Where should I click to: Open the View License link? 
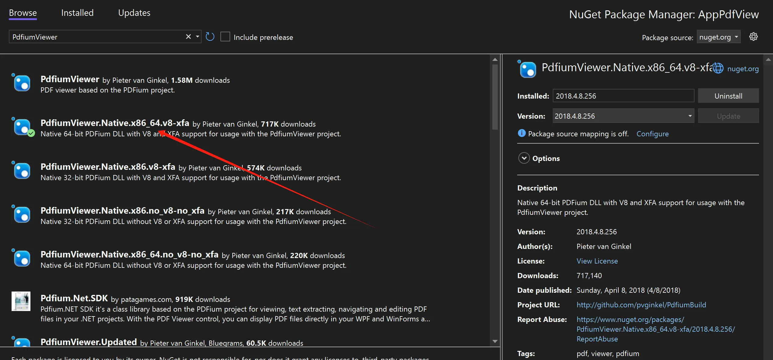[597, 261]
